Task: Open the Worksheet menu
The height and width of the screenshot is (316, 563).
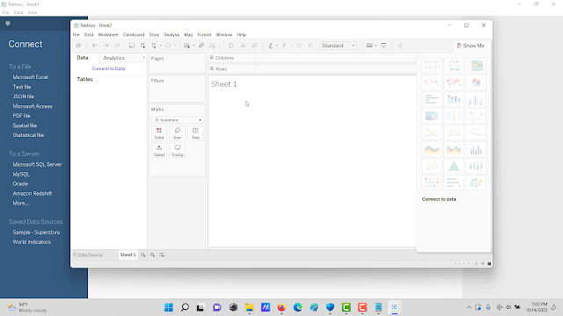Action: (108, 35)
